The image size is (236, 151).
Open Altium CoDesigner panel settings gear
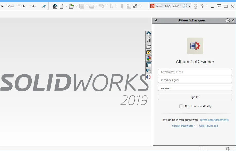pos(228,20)
